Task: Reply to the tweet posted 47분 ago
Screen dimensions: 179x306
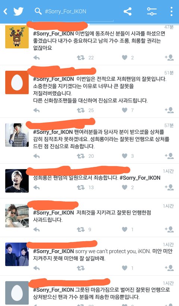Action: pyautogui.click(x=37, y=58)
